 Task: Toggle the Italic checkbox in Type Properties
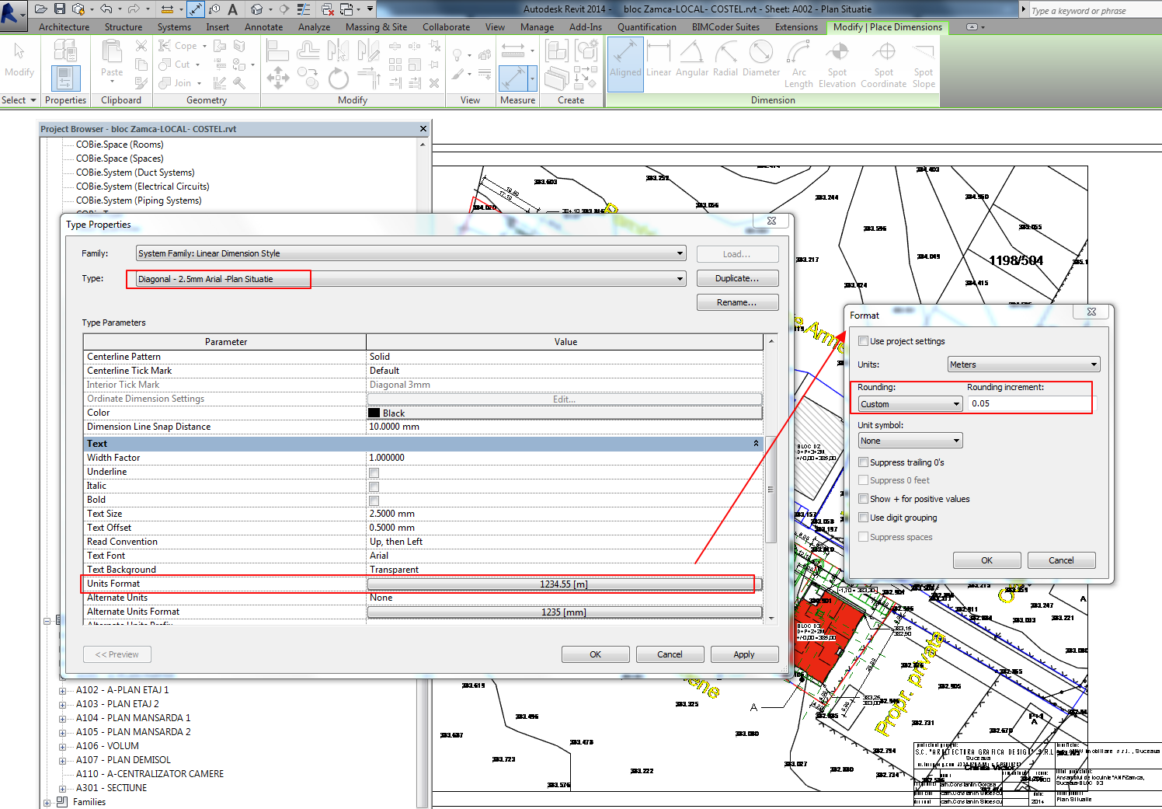tap(374, 486)
